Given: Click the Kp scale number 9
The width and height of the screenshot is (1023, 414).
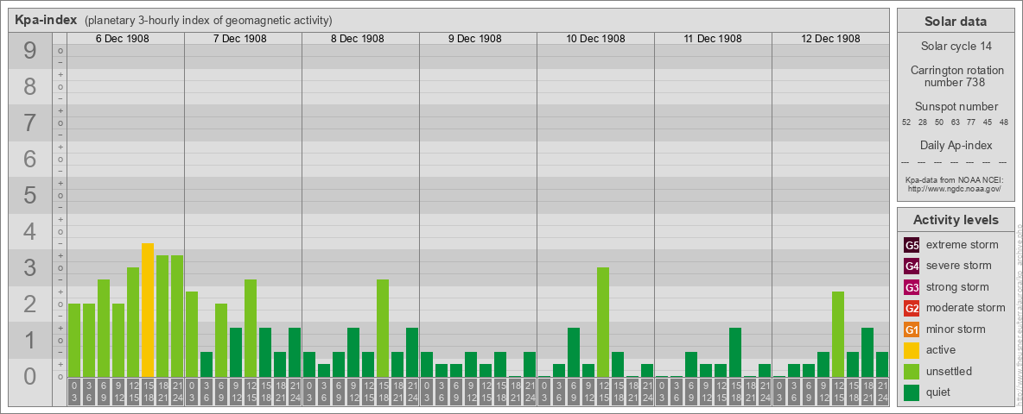Looking at the screenshot, I should pyautogui.click(x=30, y=51).
